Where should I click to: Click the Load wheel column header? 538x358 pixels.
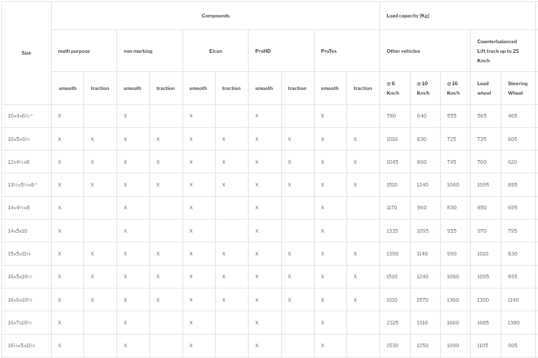[x=483, y=88]
